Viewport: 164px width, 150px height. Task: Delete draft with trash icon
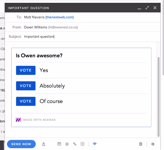point(141,144)
